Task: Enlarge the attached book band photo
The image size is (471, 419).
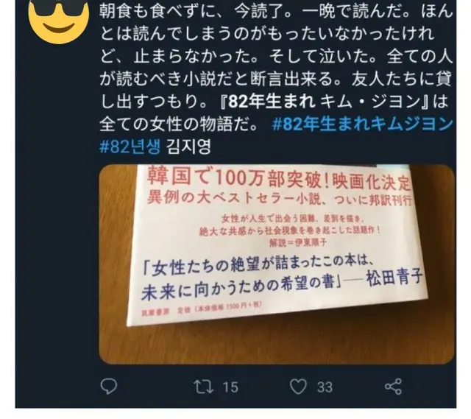Action: pyautogui.click(x=277, y=264)
